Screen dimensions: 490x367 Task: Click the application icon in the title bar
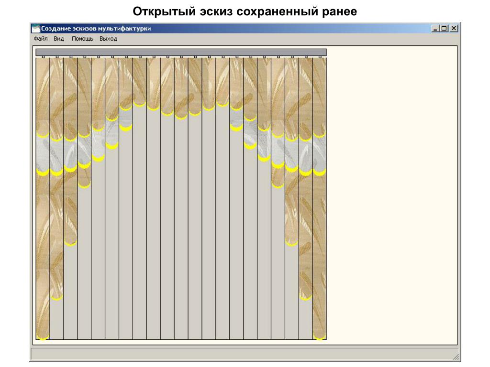click(x=36, y=28)
